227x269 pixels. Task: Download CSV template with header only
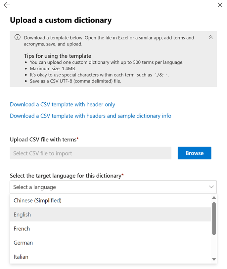[63, 104]
